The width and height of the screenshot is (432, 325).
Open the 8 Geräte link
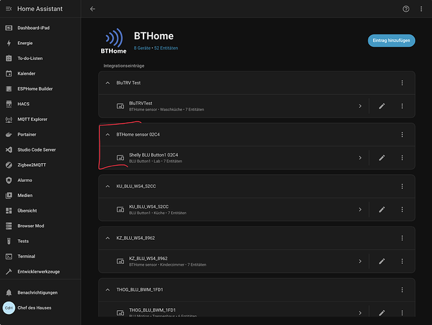[x=142, y=48]
